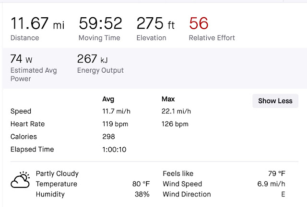
Task: Click the Max column header
Action: coord(168,99)
